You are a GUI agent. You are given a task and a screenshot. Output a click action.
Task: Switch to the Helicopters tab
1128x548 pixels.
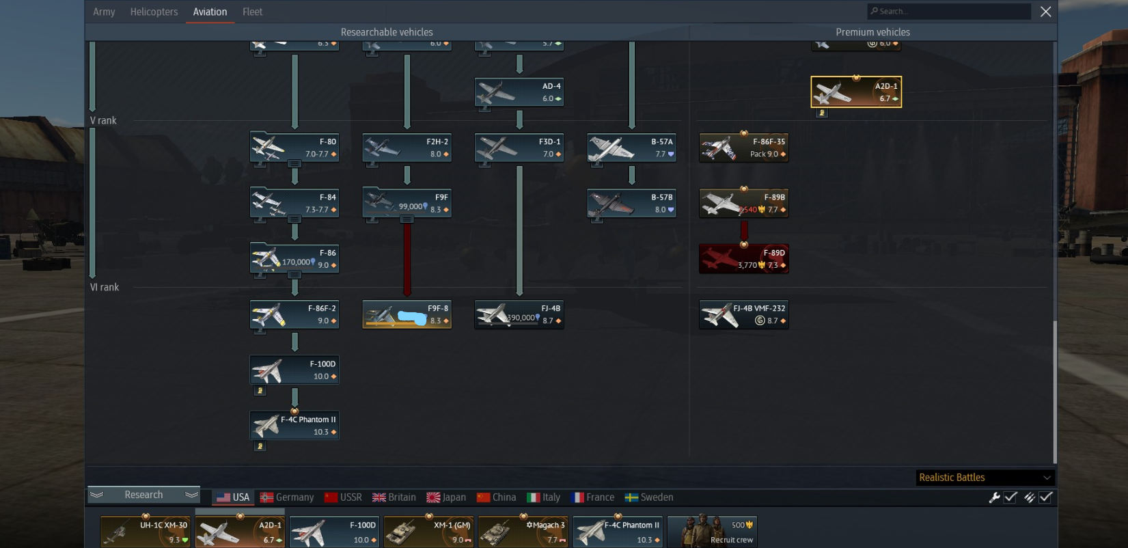[154, 12]
